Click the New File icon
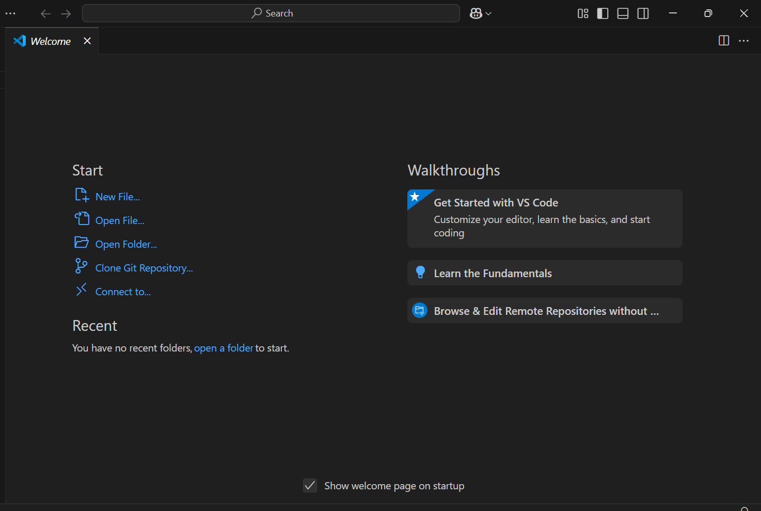The height and width of the screenshot is (511, 761). tap(82, 195)
